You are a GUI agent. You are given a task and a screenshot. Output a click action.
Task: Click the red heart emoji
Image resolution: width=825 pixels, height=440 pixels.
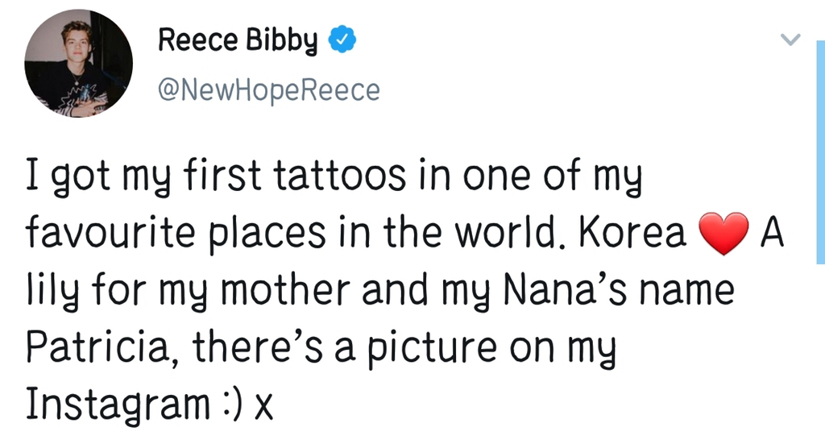(x=724, y=235)
